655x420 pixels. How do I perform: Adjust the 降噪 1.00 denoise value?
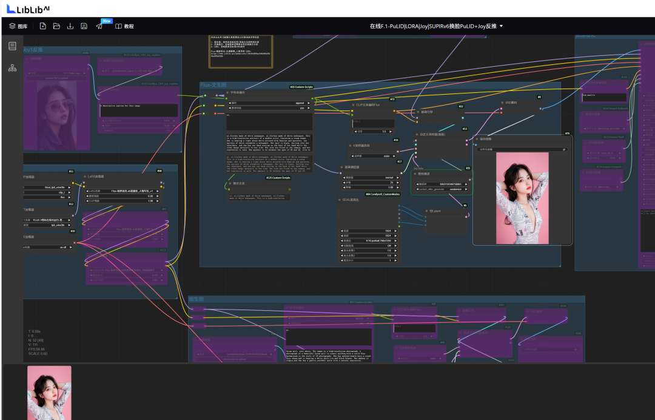tap(370, 187)
